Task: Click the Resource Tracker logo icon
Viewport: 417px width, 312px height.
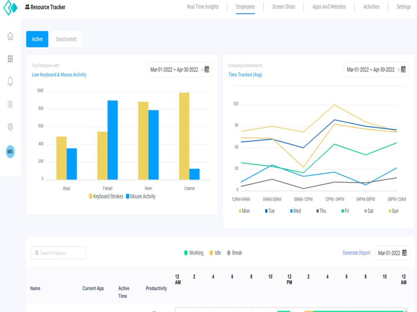Action: point(10,7)
